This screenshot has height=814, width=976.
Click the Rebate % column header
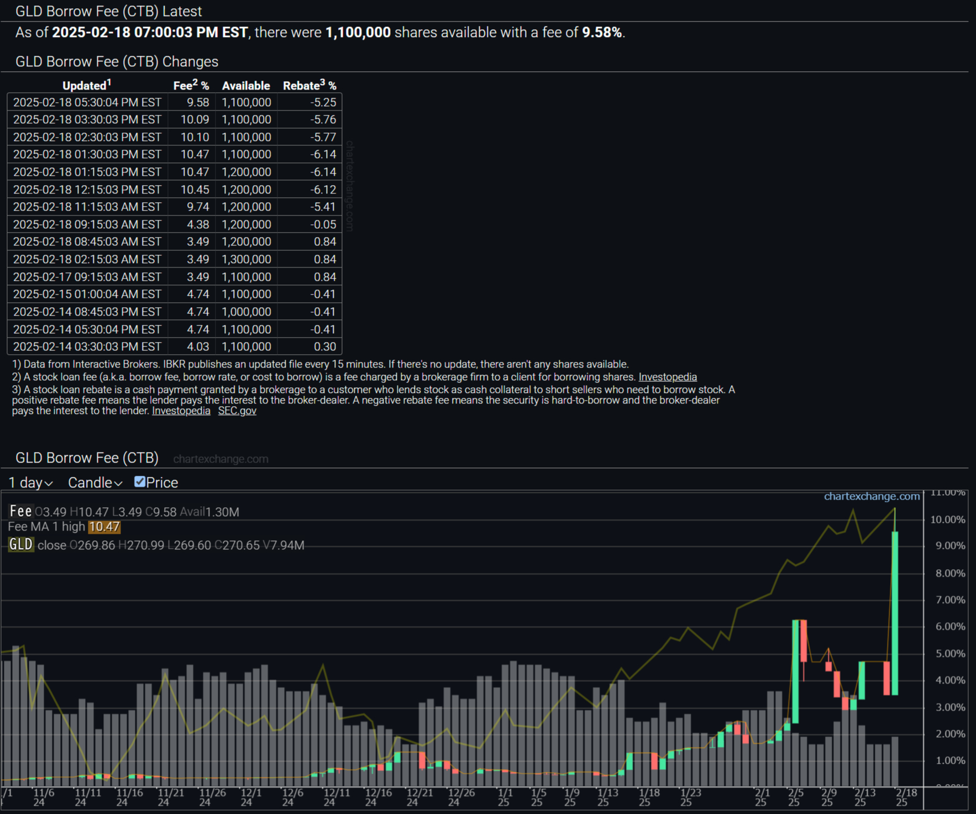[x=309, y=86]
